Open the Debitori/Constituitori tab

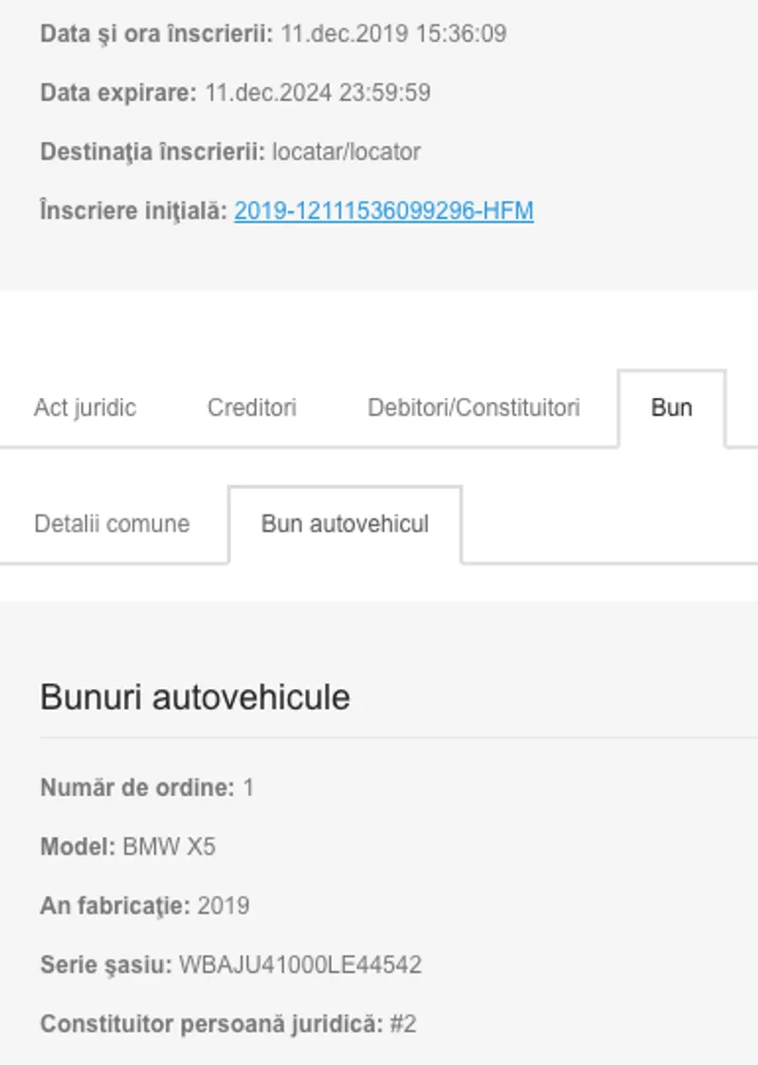[474, 407]
